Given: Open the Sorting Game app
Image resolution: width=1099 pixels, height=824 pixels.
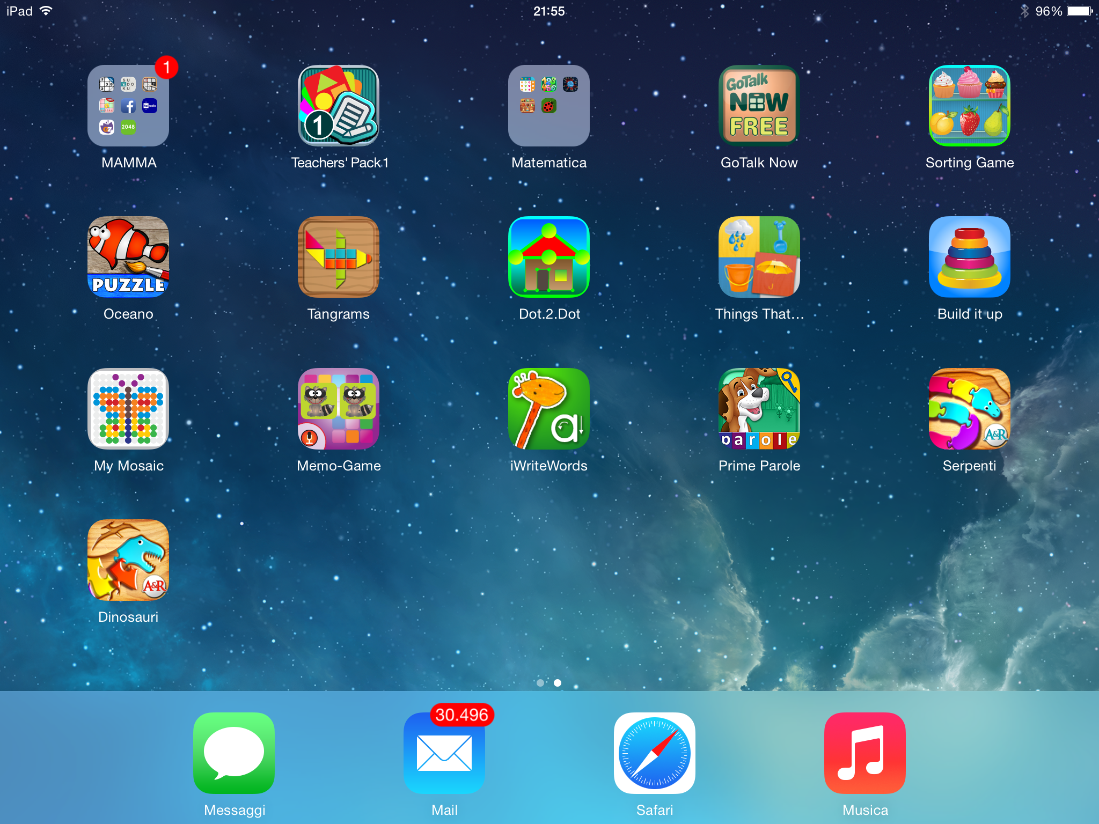Looking at the screenshot, I should pyautogui.click(x=969, y=106).
